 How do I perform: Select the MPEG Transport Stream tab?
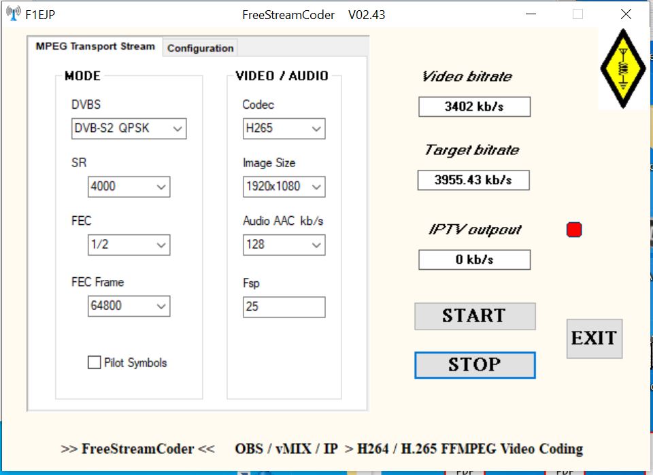[95, 46]
